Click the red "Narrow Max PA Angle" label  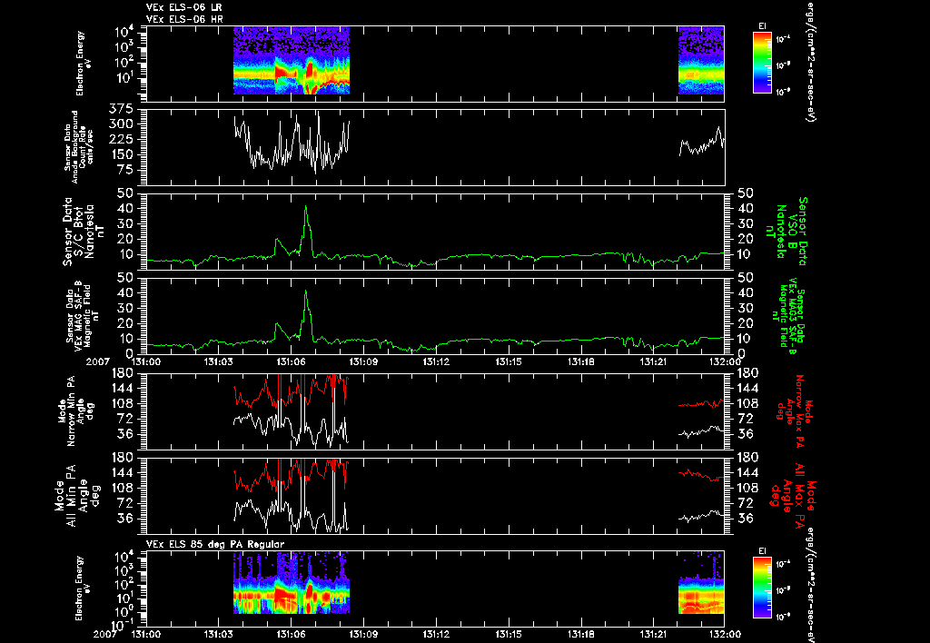point(794,411)
